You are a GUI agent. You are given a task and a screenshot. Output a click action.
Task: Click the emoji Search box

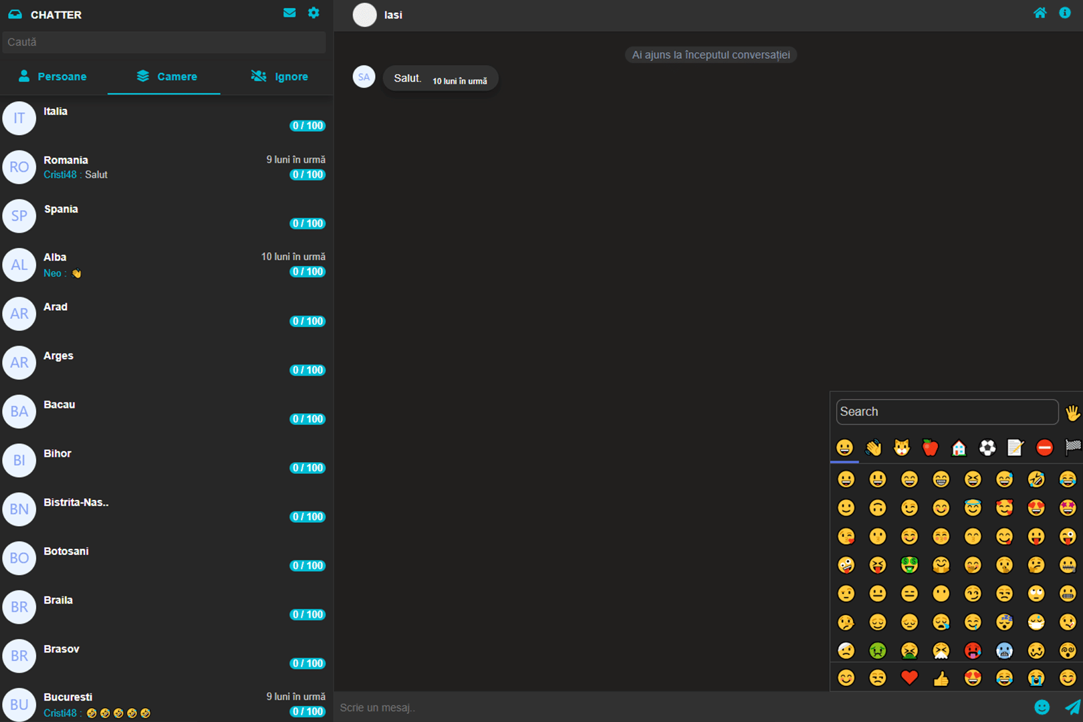(x=947, y=412)
